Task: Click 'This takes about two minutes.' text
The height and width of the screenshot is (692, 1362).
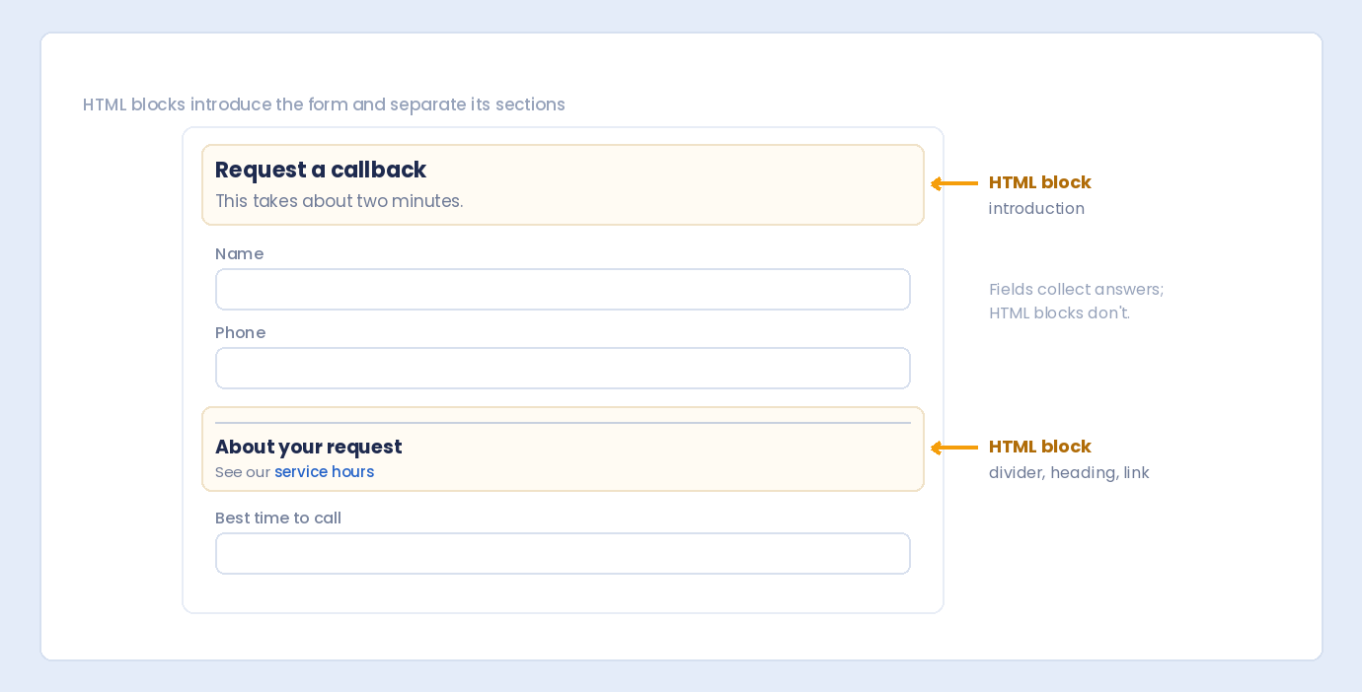Action: click(339, 201)
